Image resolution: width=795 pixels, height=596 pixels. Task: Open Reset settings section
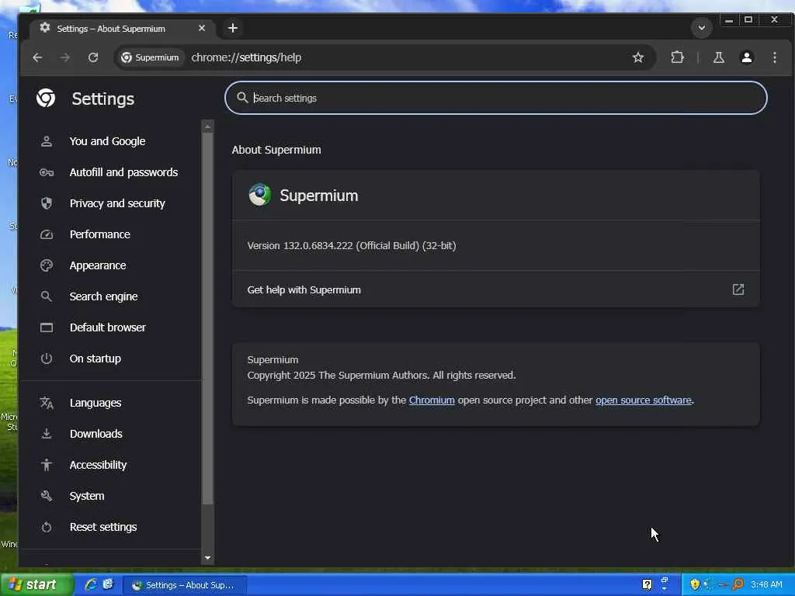point(103,527)
